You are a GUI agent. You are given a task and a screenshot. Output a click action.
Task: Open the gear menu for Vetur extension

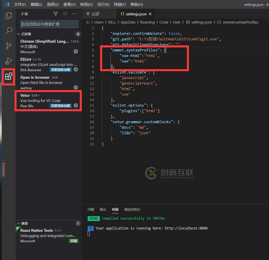click(76, 105)
